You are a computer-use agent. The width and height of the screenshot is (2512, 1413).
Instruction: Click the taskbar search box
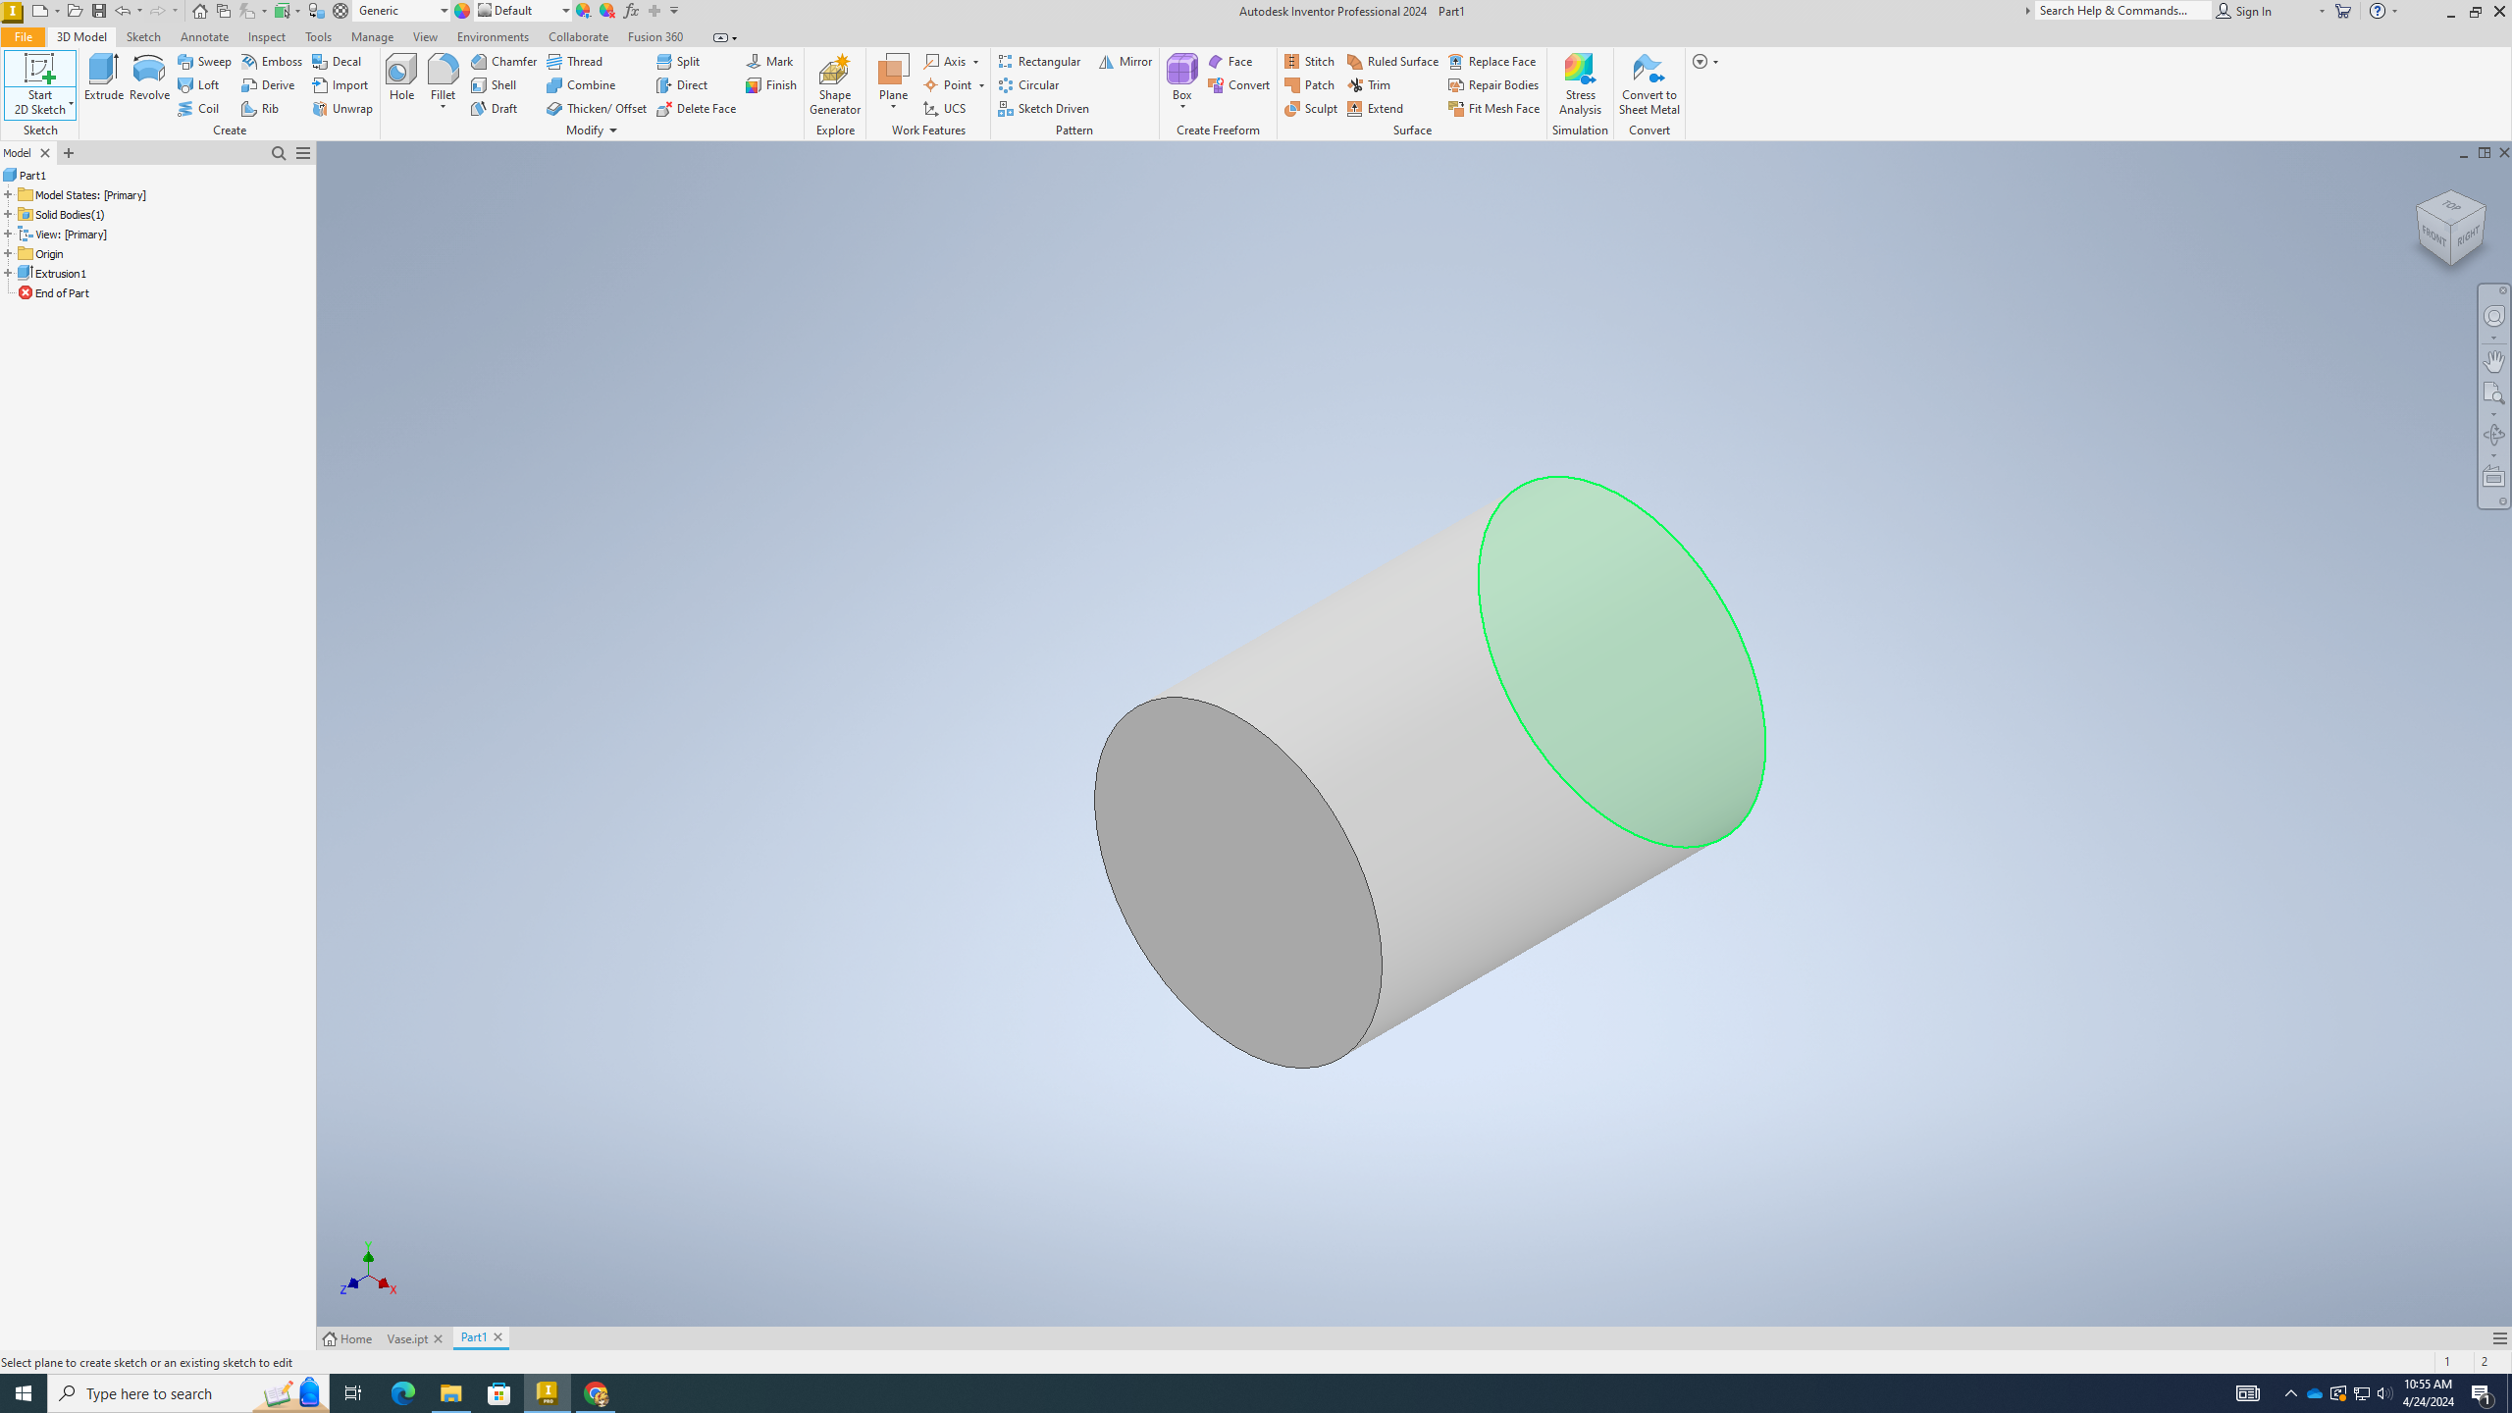[188, 1393]
